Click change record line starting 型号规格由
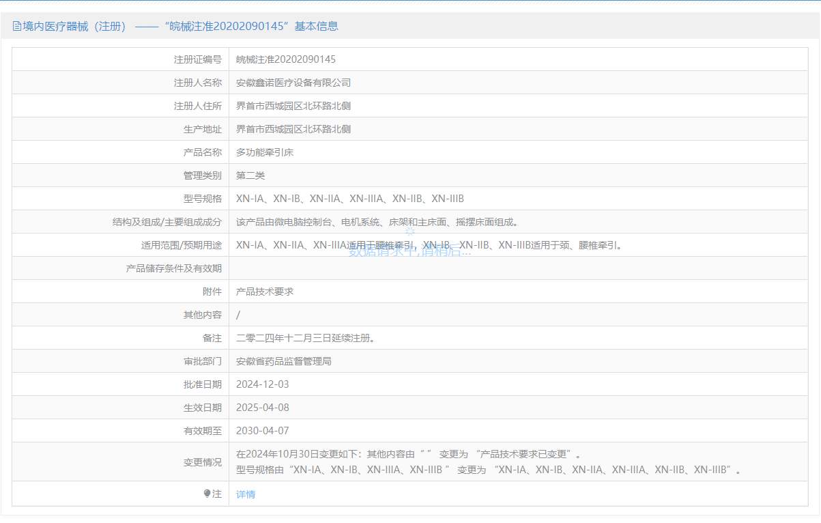Screen dimensions: 821x523 click(489, 470)
